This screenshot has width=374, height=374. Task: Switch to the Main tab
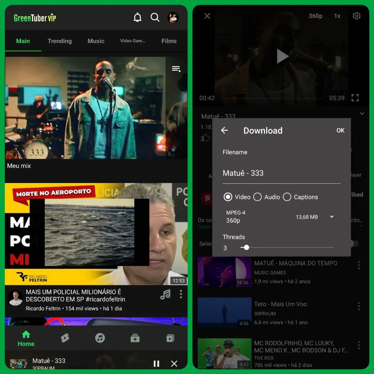click(23, 41)
